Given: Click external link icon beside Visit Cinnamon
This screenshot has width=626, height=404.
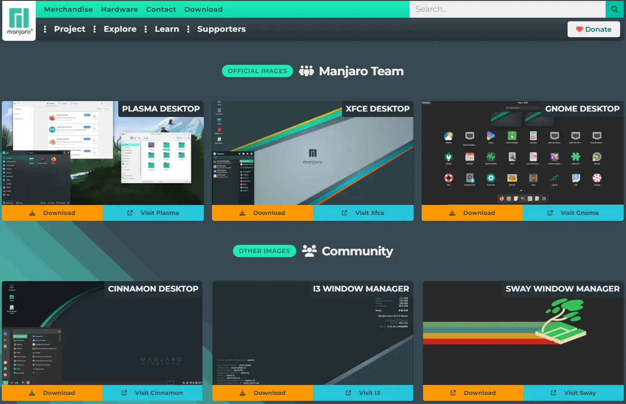Looking at the screenshot, I should (x=124, y=393).
